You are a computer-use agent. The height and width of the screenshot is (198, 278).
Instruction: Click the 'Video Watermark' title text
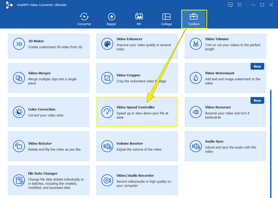click(x=220, y=73)
